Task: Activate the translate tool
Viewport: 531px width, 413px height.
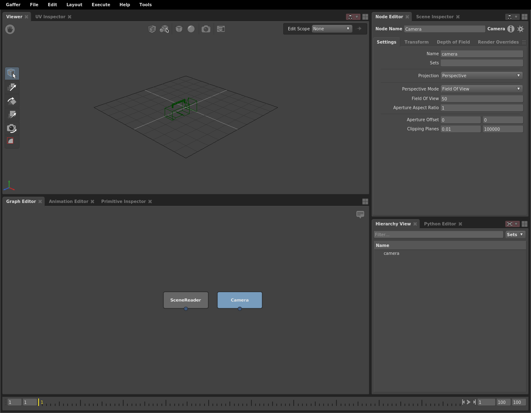Action: (12, 87)
